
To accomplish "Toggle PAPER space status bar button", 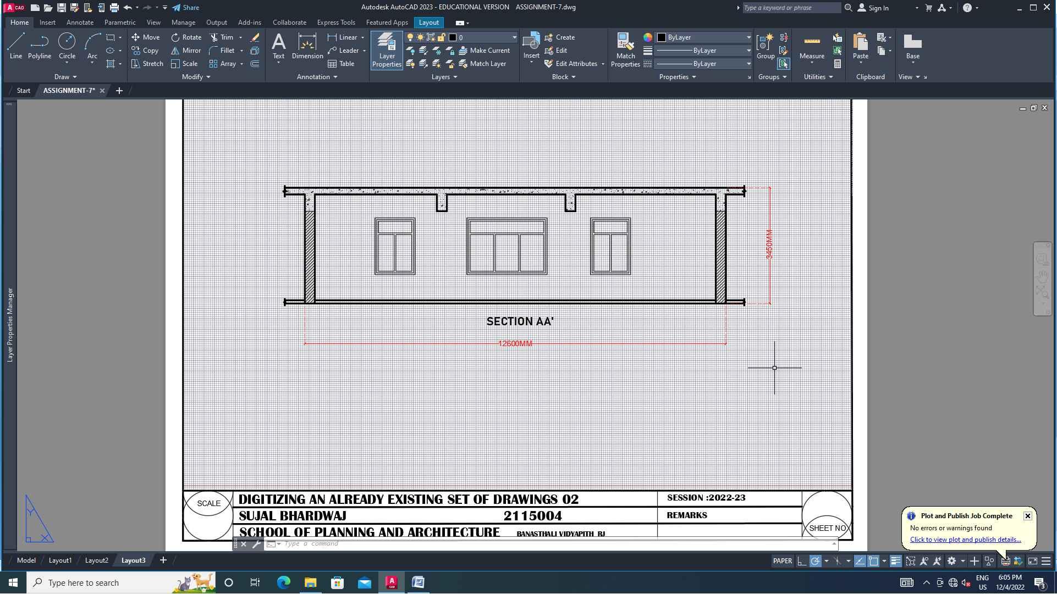I will click(782, 561).
